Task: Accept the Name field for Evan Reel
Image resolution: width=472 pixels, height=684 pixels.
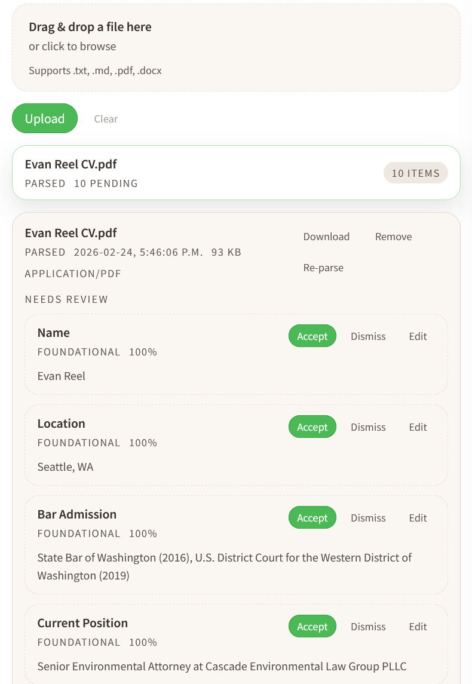Action: 312,336
